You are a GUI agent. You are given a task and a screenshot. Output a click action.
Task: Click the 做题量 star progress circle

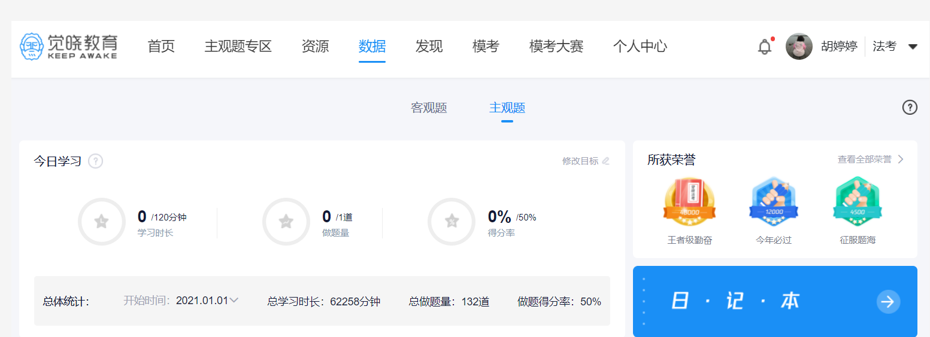pyautogui.click(x=286, y=222)
